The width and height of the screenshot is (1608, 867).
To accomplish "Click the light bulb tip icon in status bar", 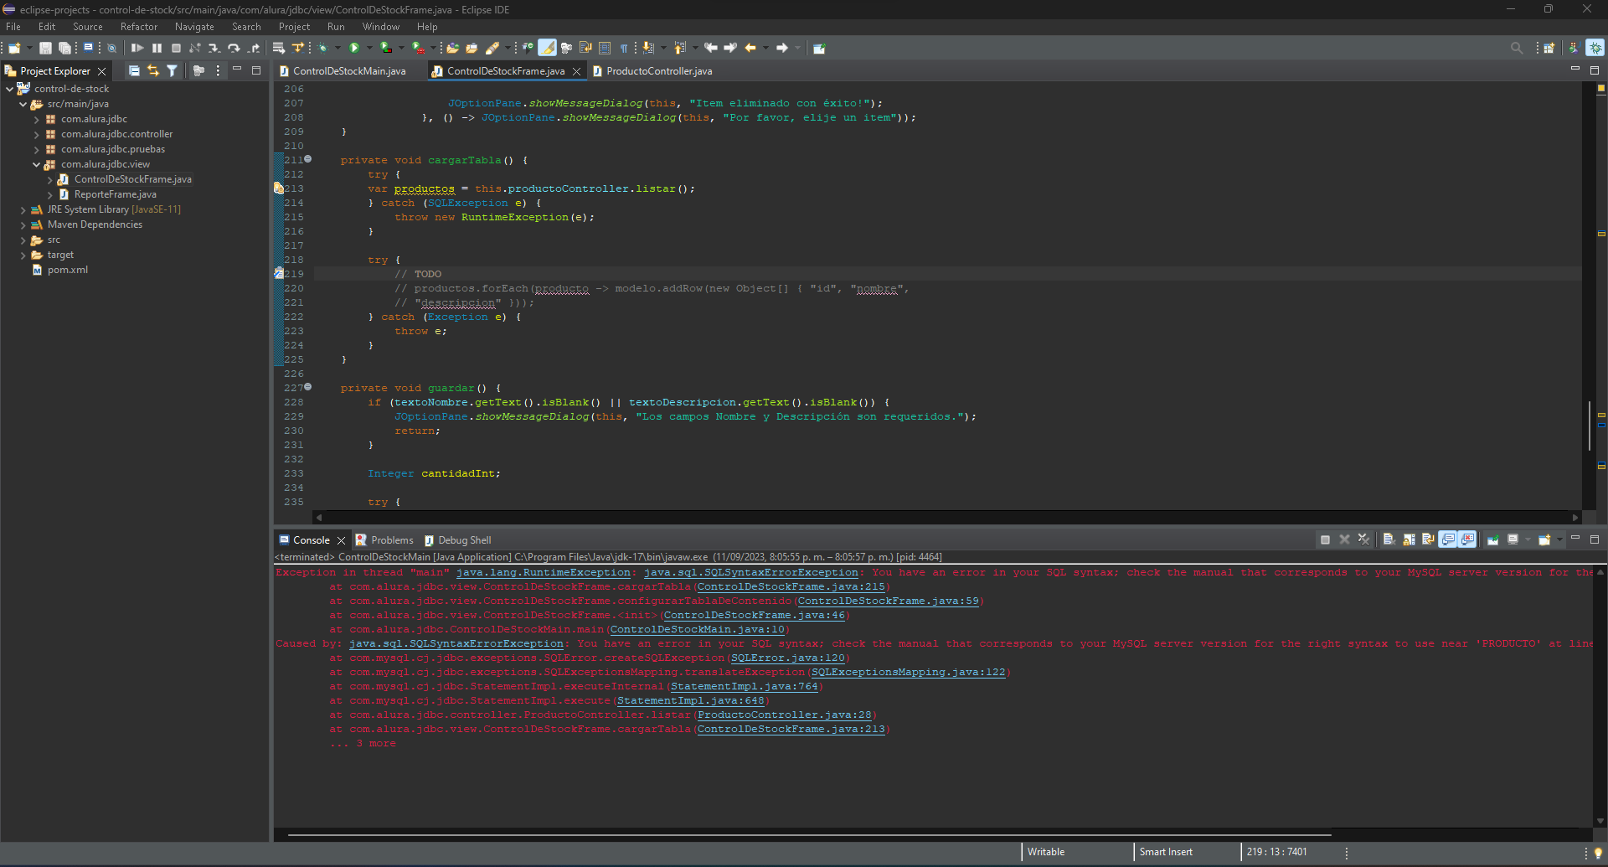I will [x=1597, y=853].
